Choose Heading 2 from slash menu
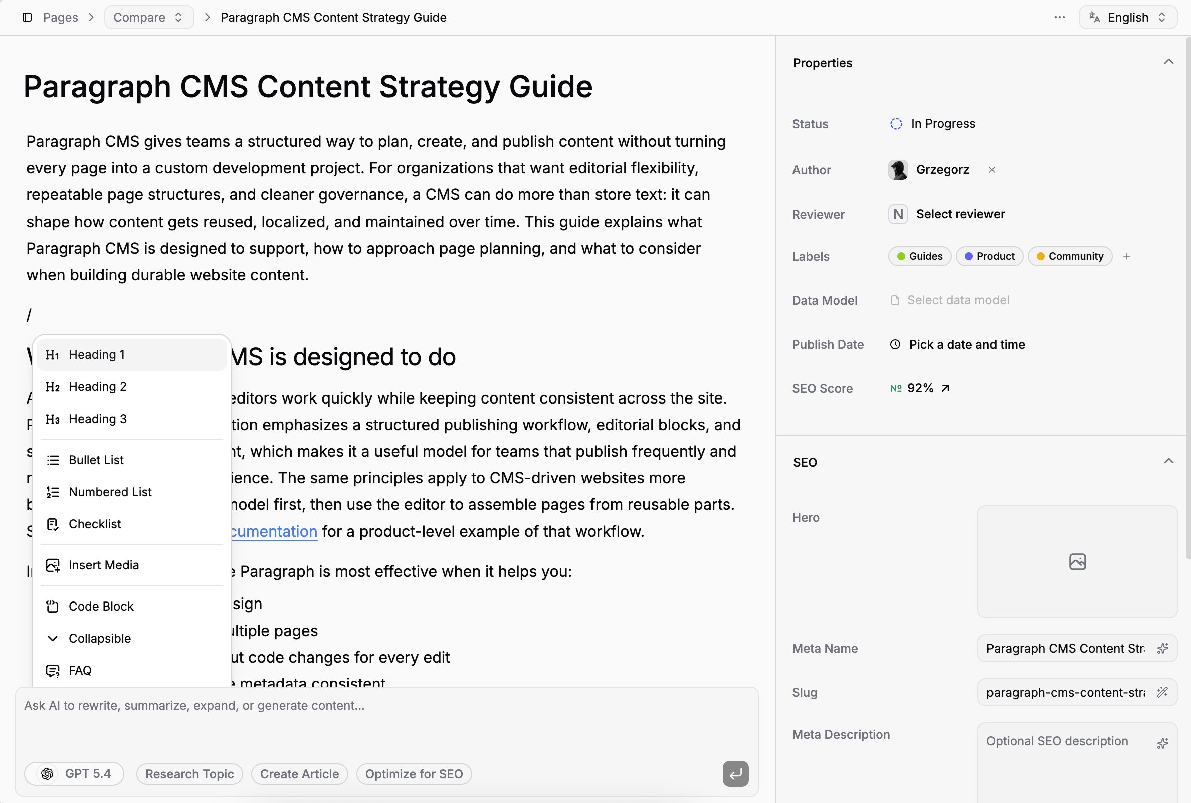 [x=131, y=386]
